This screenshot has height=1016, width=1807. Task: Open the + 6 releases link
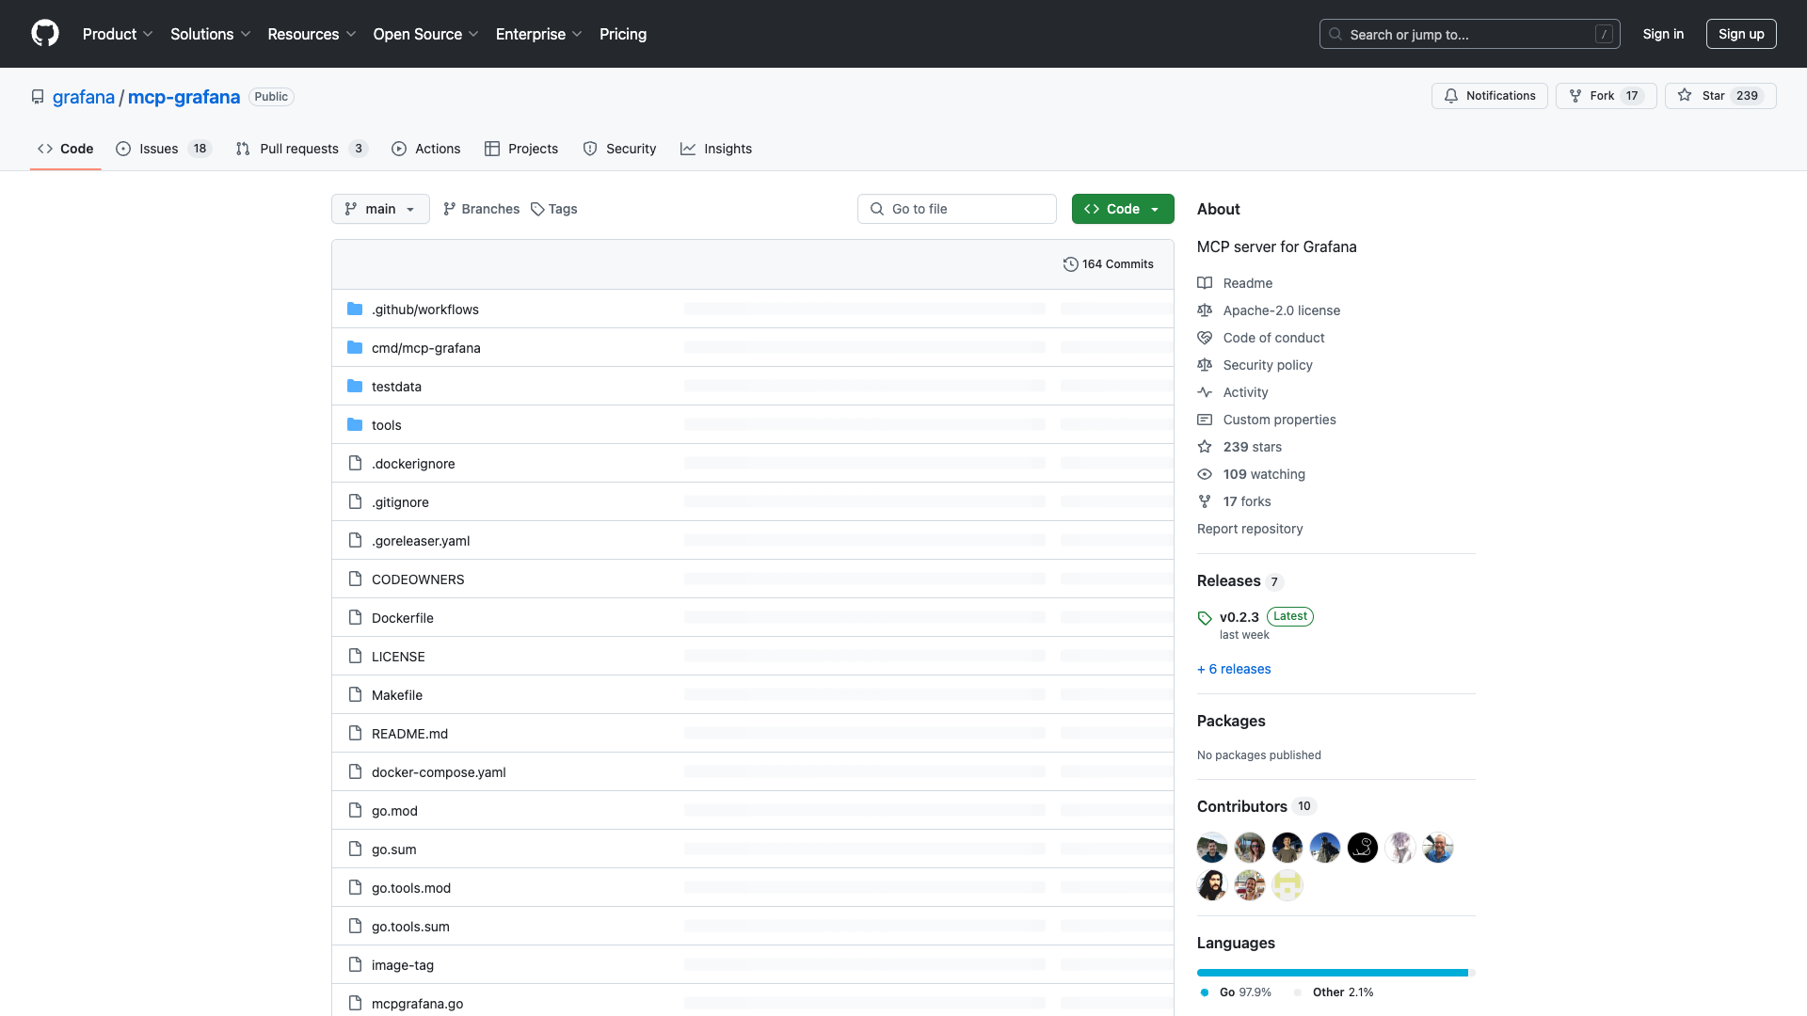coord(1234,669)
